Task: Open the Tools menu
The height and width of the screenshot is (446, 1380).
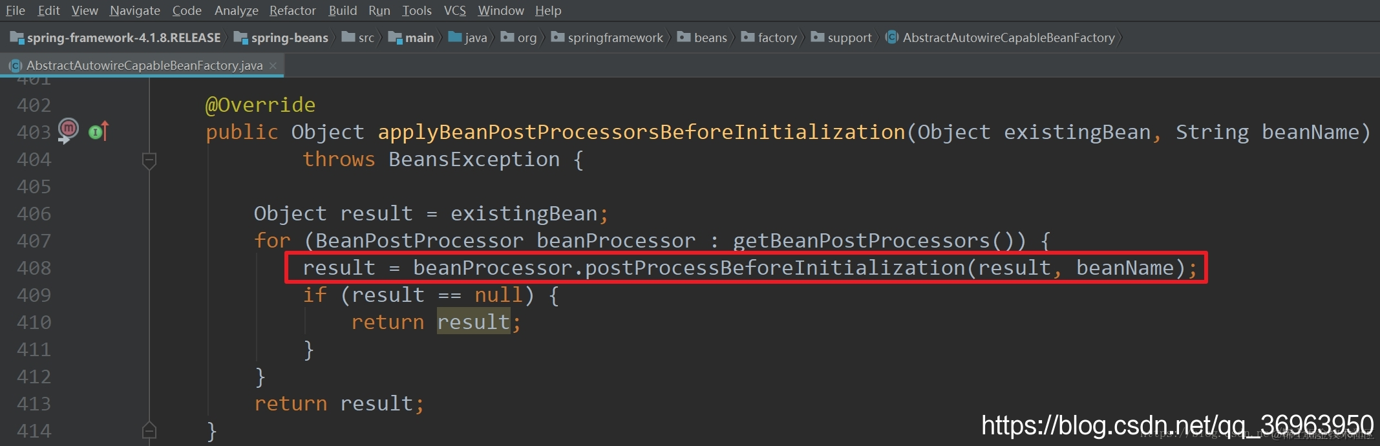Action: (x=417, y=10)
